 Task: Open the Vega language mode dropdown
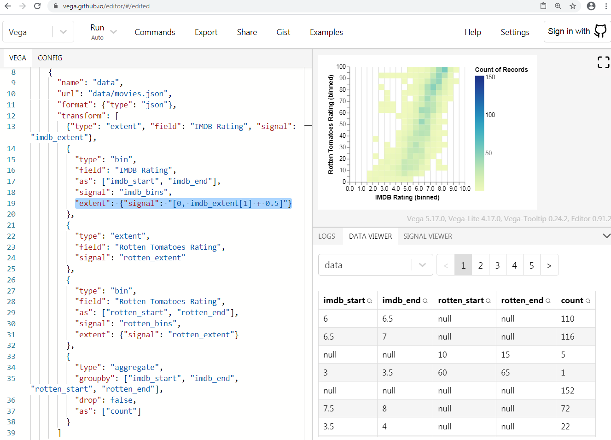coord(62,31)
